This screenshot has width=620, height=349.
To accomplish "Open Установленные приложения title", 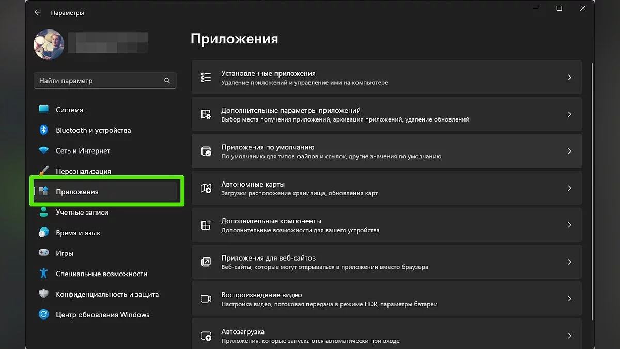I will click(x=268, y=73).
